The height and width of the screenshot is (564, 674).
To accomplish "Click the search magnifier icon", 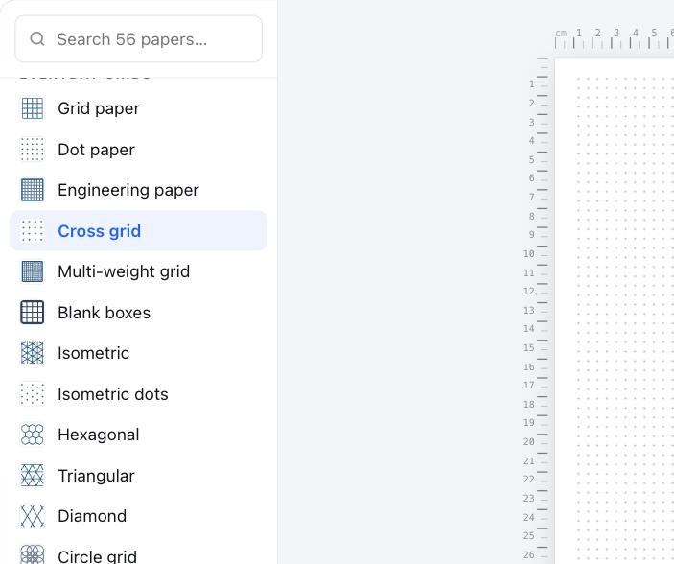I will click(x=37, y=38).
